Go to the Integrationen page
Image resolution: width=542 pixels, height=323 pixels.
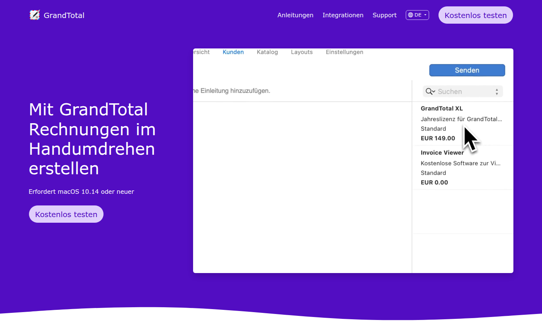pos(343,15)
